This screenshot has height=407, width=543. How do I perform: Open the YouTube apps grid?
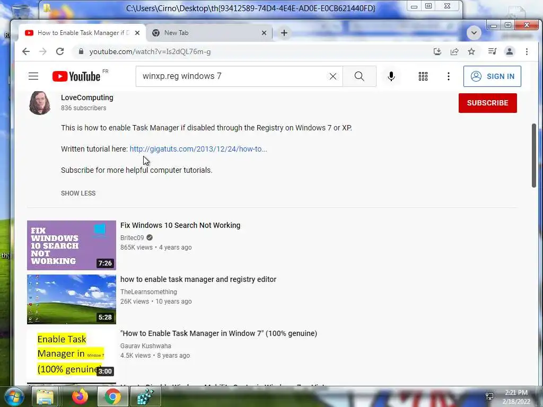[x=423, y=76]
